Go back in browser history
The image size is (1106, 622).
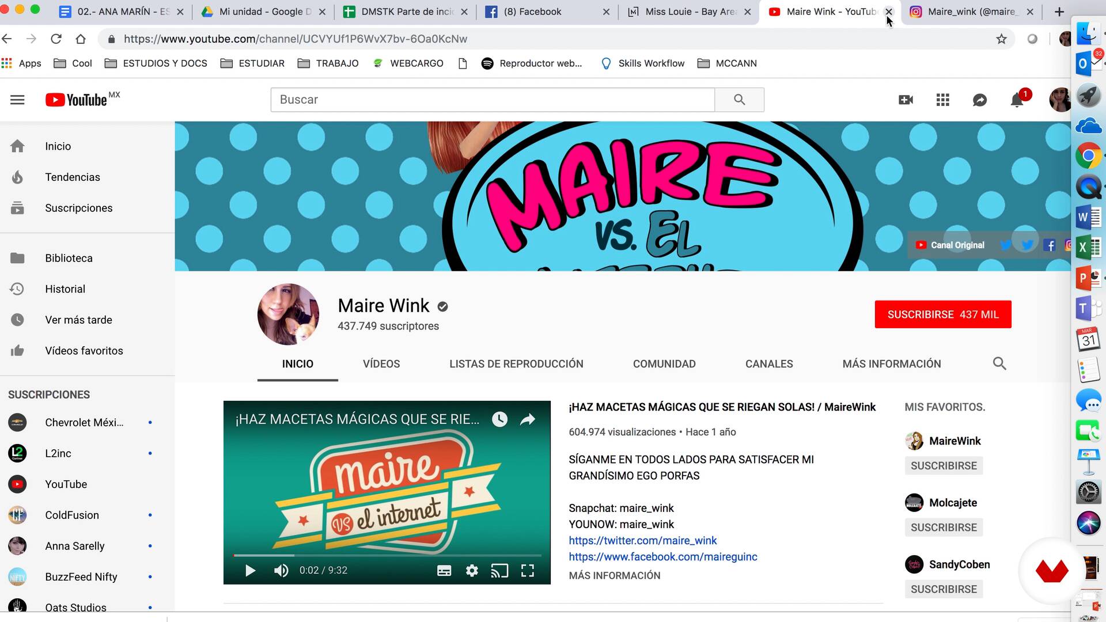point(7,39)
